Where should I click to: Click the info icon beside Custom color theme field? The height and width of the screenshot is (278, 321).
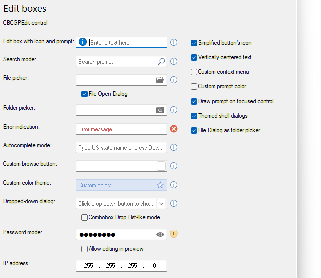click(x=174, y=185)
